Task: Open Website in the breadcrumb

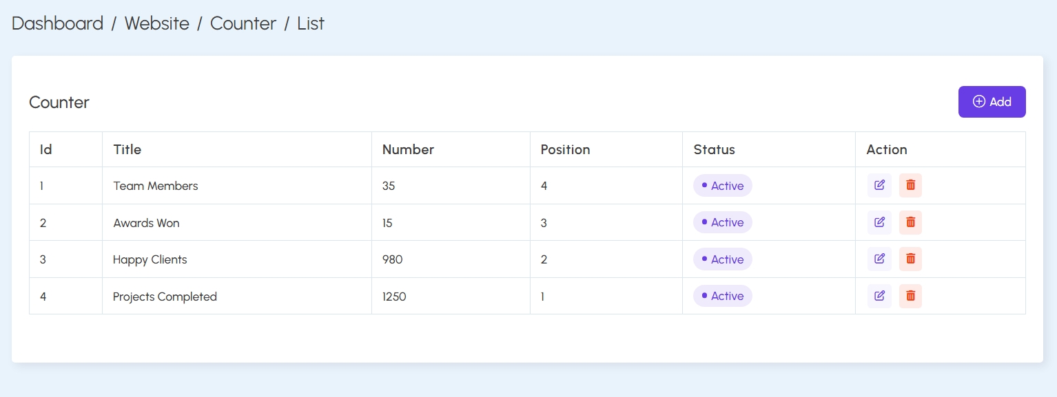Action: [x=156, y=23]
